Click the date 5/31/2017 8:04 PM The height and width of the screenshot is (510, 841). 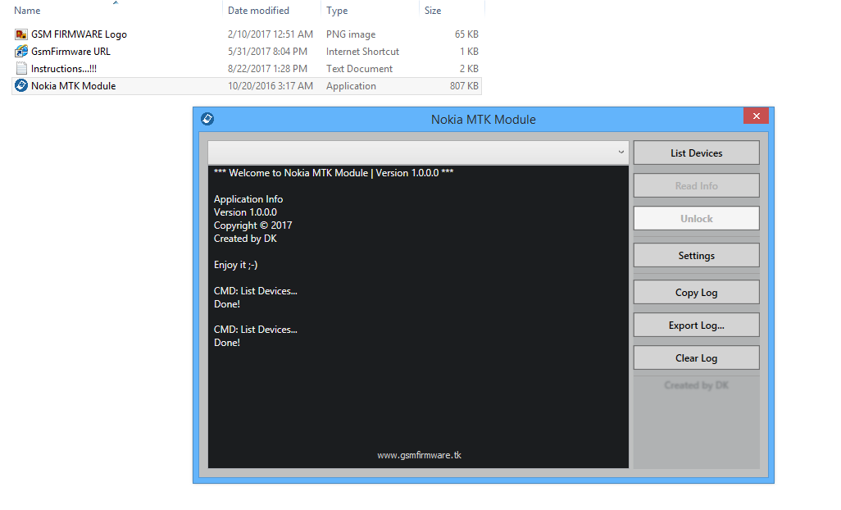(x=268, y=52)
